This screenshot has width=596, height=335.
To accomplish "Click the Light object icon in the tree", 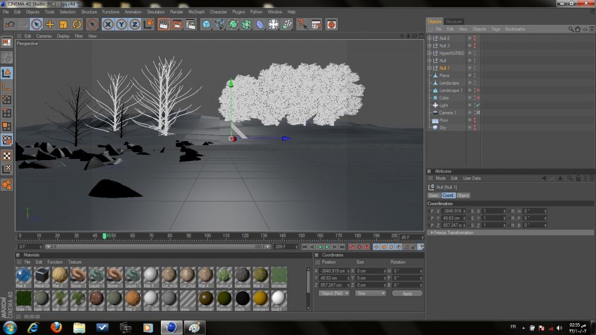I will click(x=435, y=105).
